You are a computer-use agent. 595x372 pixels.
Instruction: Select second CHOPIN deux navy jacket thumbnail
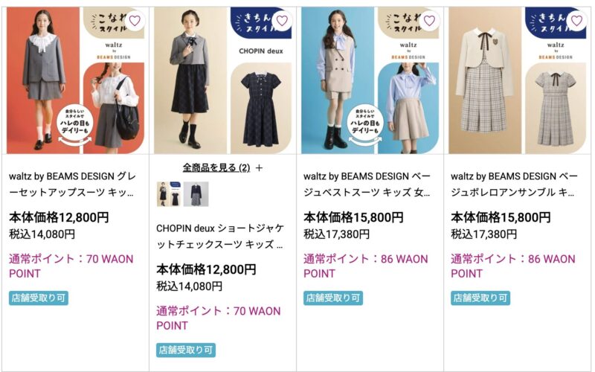[x=196, y=194]
